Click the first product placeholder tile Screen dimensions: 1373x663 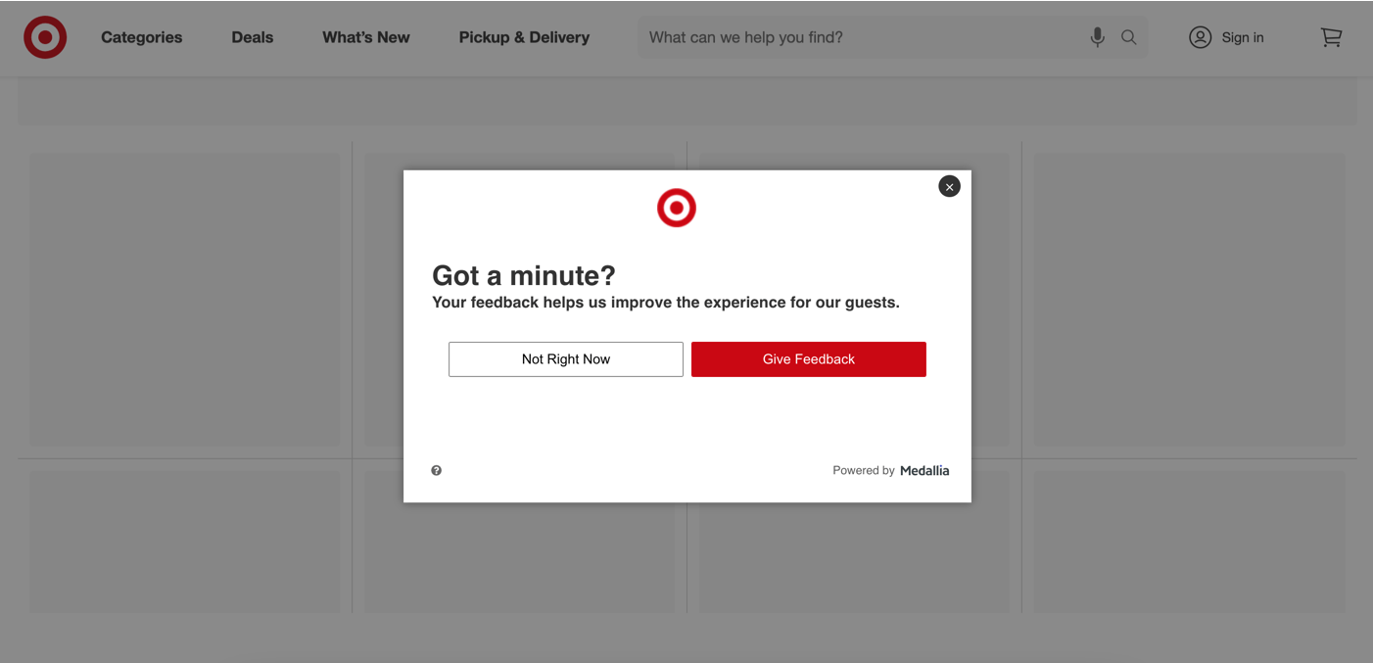[184, 299]
